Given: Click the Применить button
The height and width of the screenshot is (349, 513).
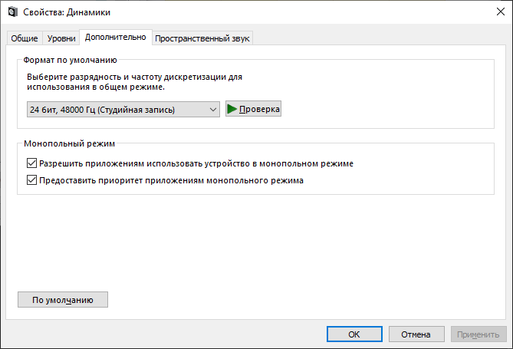Looking at the screenshot, I should [478, 334].
